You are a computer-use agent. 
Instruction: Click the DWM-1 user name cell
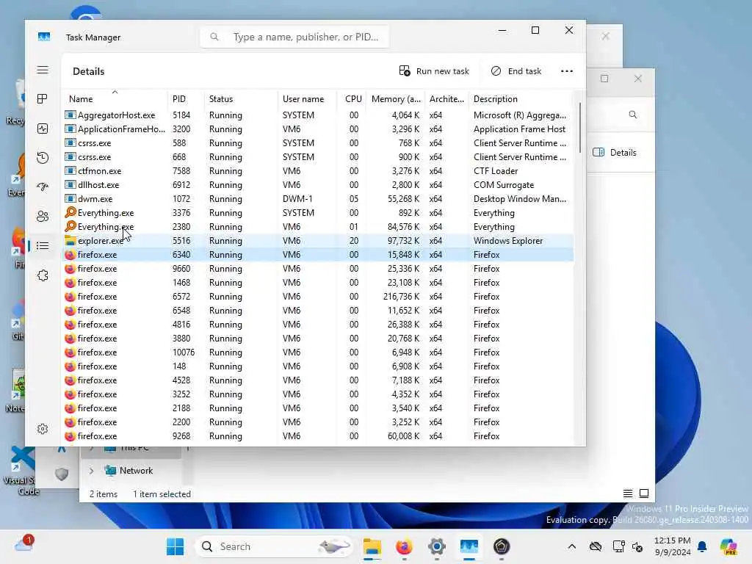tap(297, 198)
